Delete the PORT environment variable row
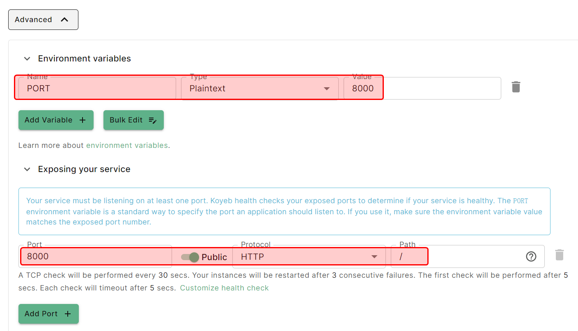Screen dimensions: 578x331 tap(516, 87)
